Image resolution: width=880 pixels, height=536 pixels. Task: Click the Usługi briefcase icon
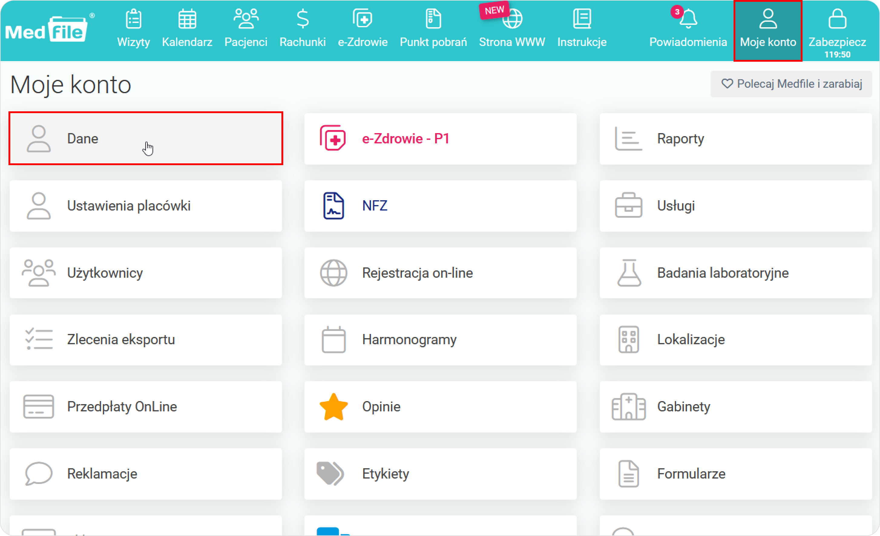(629, 206)
